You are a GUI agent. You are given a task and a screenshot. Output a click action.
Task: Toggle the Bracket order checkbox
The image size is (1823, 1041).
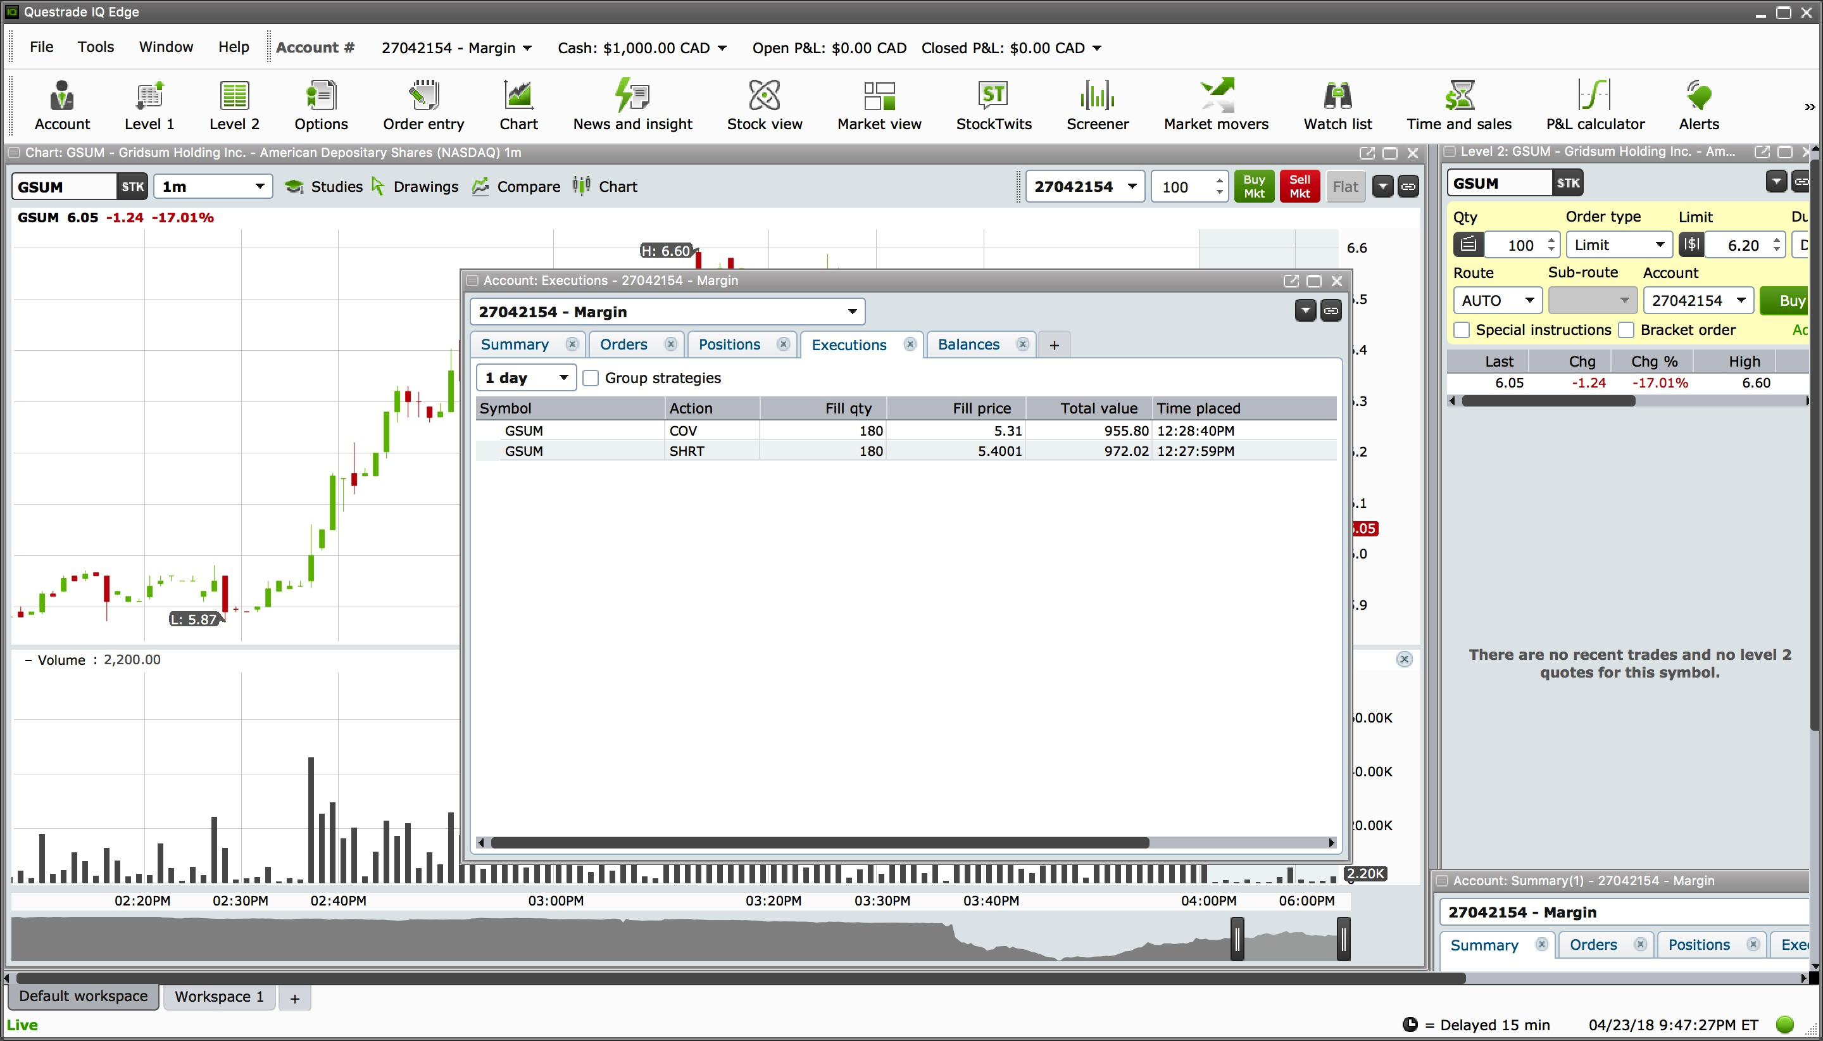coord(1627,331)
